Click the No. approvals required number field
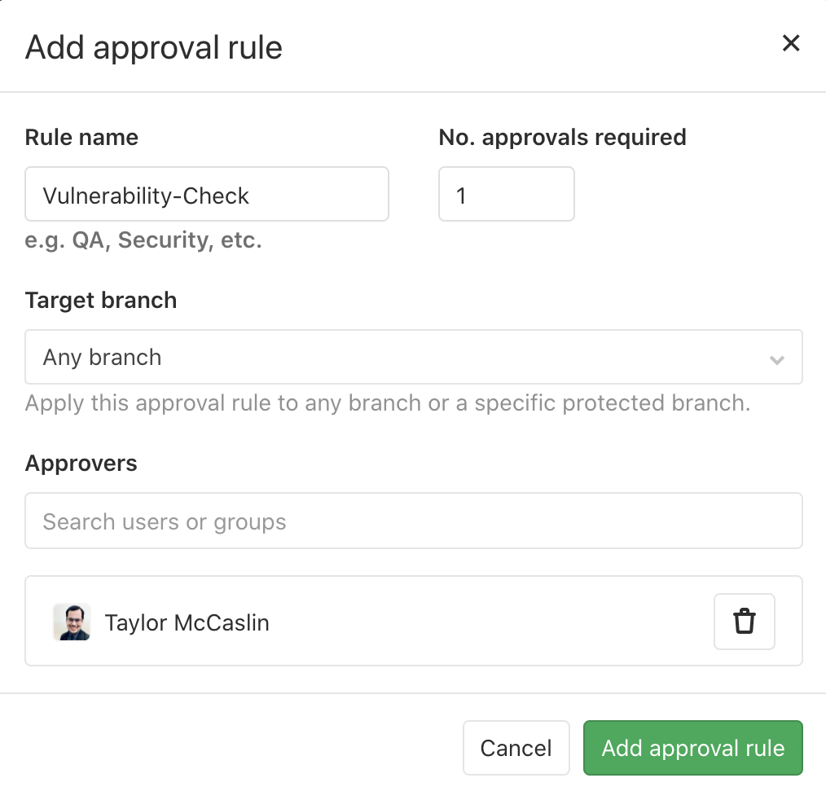Image resolution: width=826 pixels, height=800 pixels. [506, 195]
